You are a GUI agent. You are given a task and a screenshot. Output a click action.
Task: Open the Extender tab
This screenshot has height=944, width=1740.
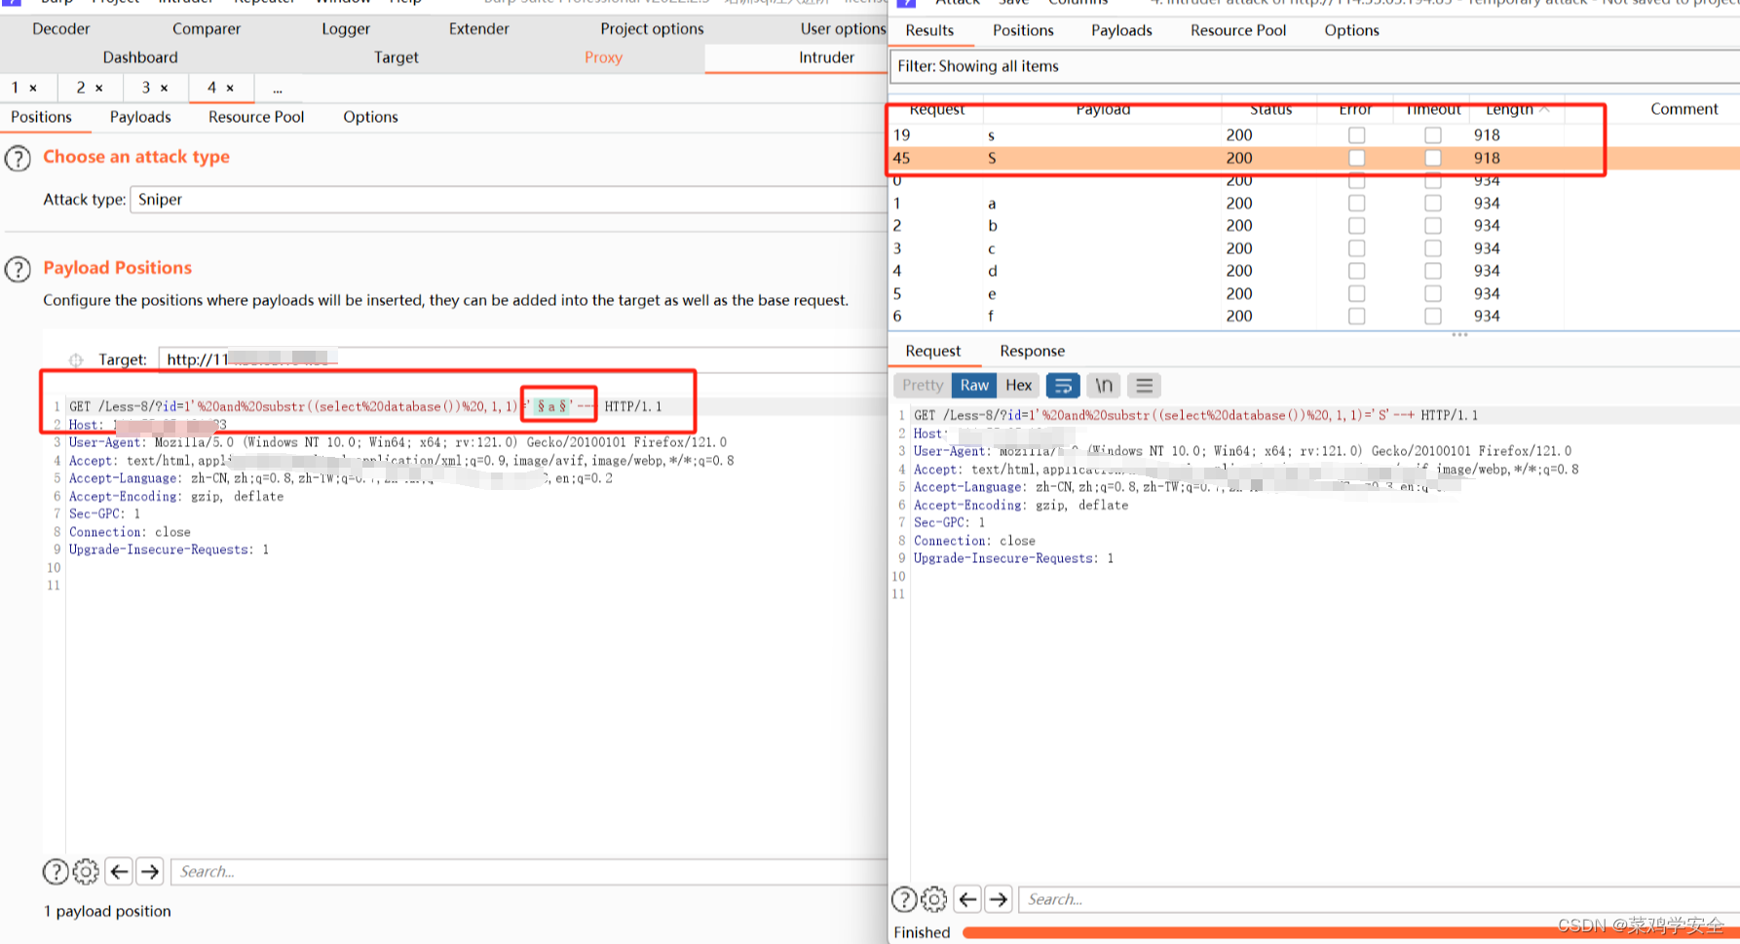click(478, 29)
